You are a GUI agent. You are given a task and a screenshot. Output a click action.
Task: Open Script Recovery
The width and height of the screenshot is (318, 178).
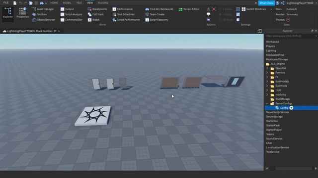click(157, 20)
